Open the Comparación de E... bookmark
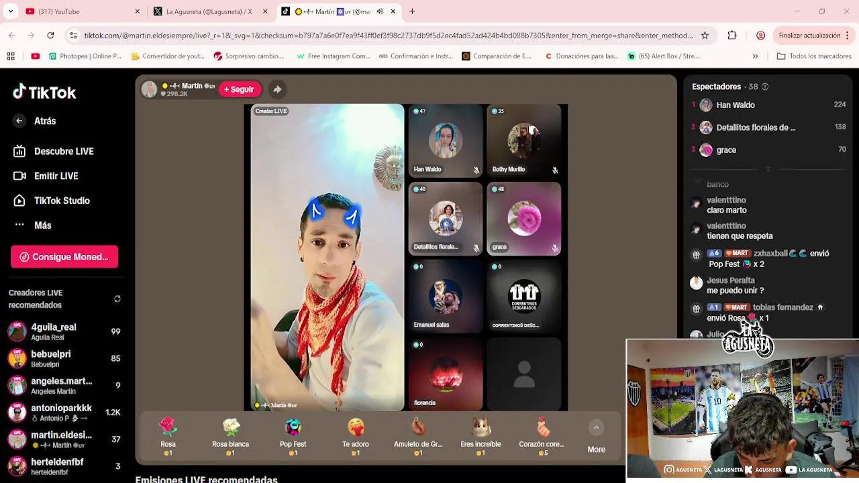 coord(497,56)
